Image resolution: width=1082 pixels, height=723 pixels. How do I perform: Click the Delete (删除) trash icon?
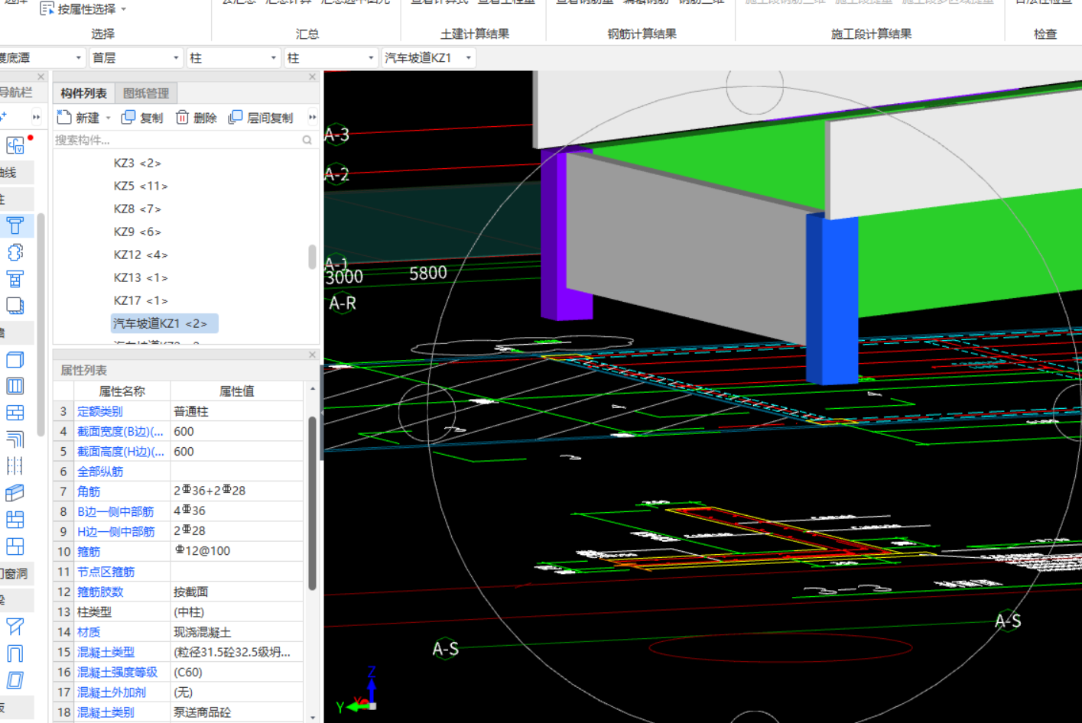coord(182,117)
